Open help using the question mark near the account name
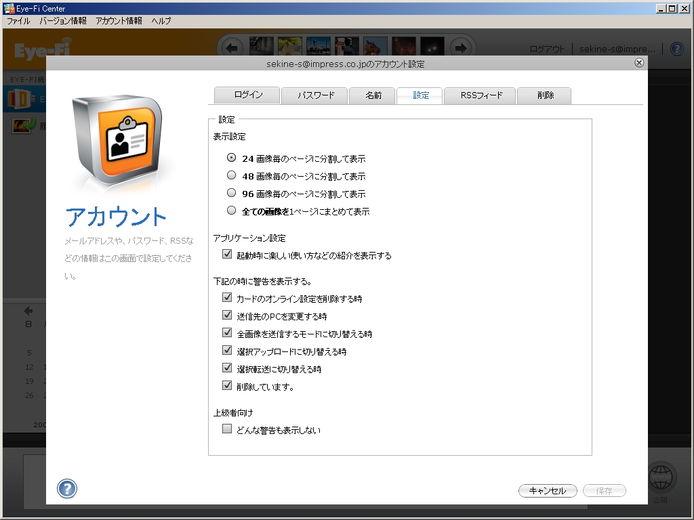The height and width of the screenshot is (520, 694). [x=676, y=48]
